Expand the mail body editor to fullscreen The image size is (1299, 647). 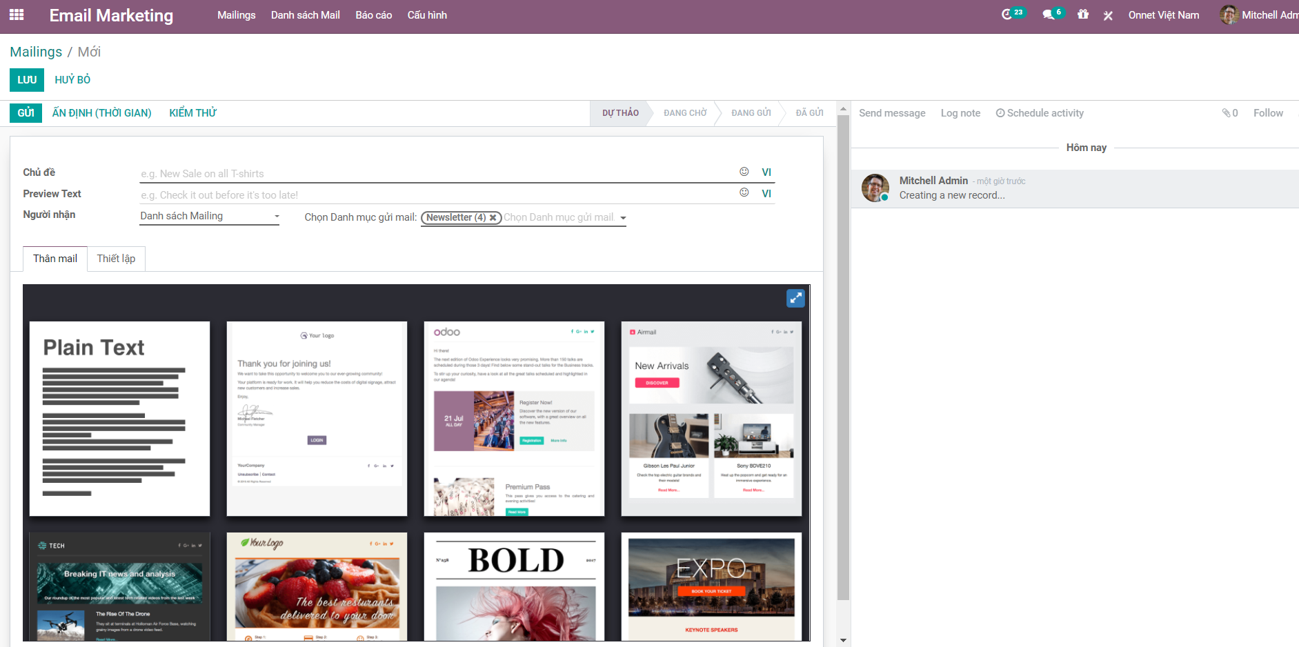795,298
